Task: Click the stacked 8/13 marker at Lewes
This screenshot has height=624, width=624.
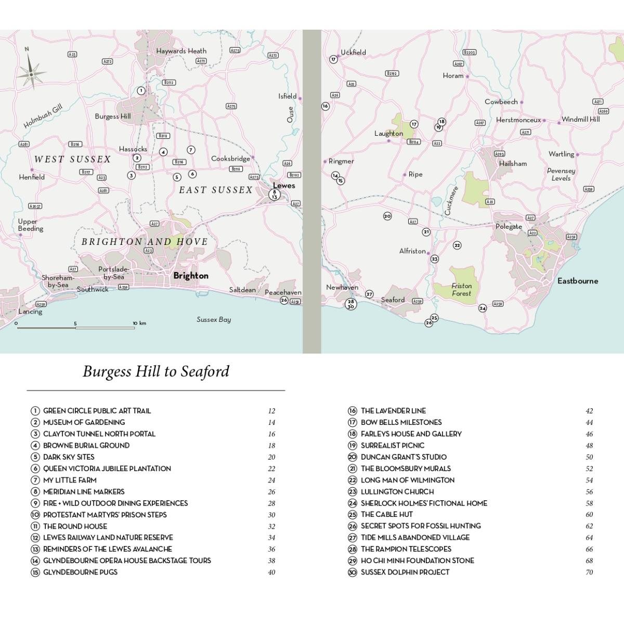Action: point(275,195)
